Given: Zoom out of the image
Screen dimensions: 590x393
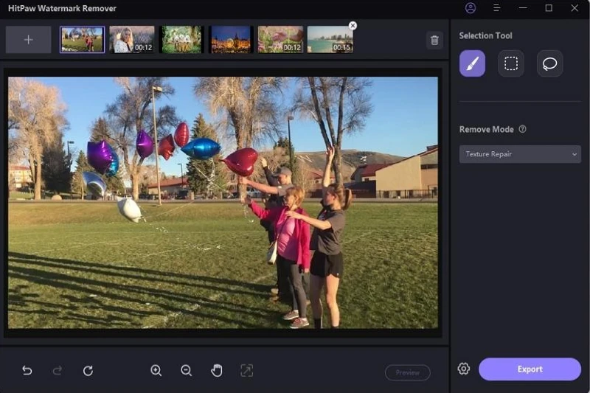Looking at the screenshot, I should click(x=187, y=371).
